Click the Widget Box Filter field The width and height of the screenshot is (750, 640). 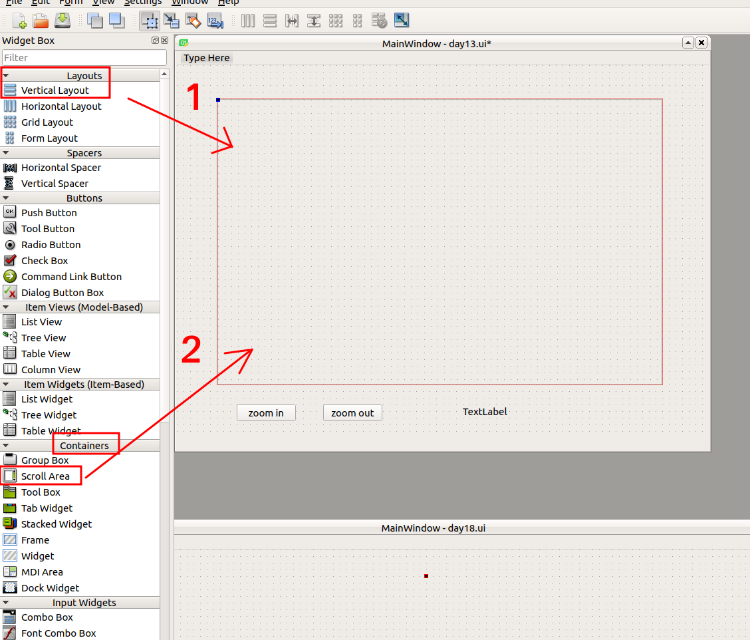coord(84,58)
